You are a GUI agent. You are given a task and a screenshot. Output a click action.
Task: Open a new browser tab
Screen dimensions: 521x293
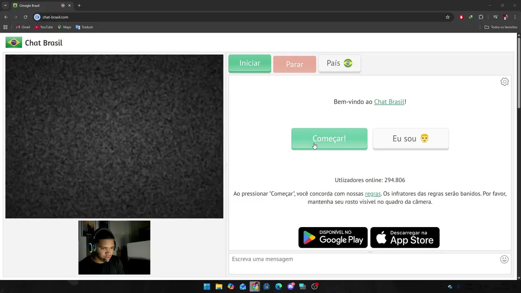(79, 6)
